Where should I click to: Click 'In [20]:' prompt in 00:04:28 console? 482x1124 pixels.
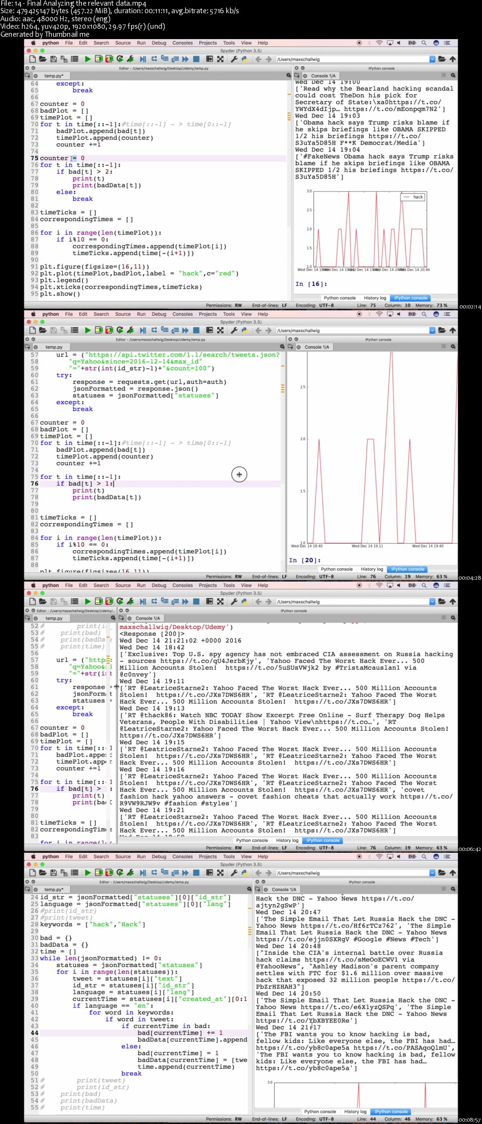tap(305, 560)
